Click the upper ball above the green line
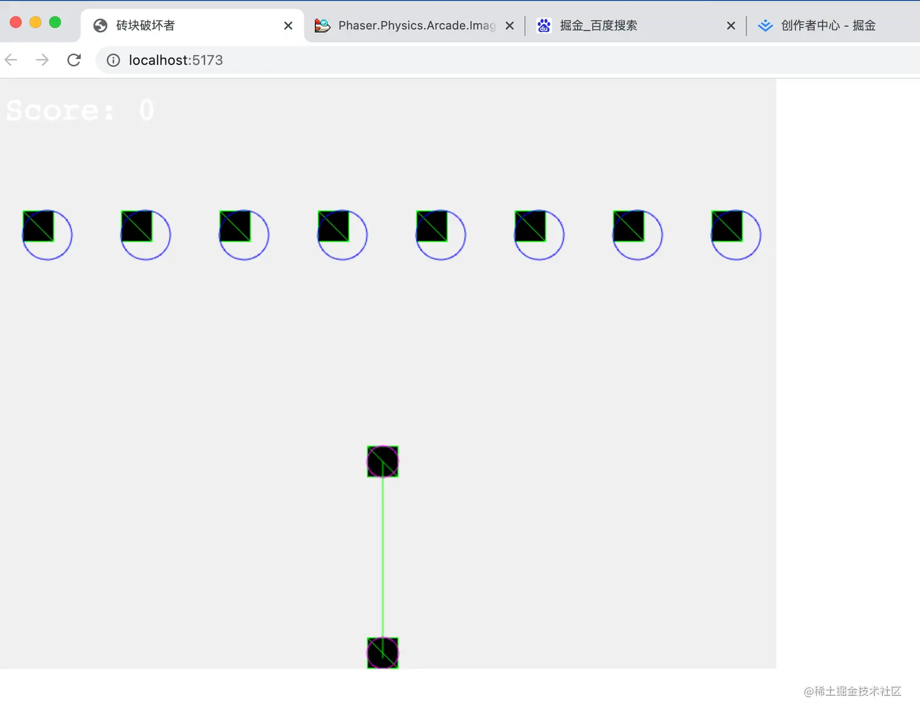The image size is (920, 716). 383,462
